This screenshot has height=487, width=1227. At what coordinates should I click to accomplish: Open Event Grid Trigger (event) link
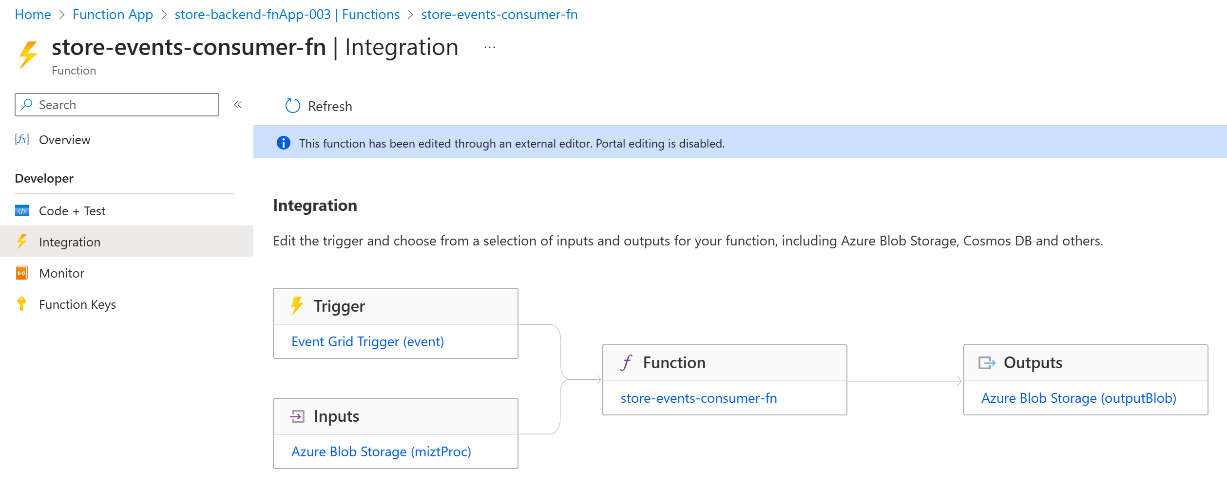click(x=367, y=342)
